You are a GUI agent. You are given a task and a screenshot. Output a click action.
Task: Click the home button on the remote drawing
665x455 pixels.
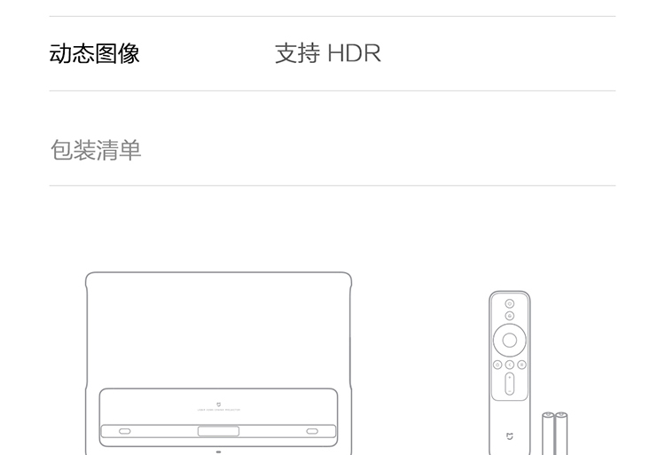(x=497, y=365)
